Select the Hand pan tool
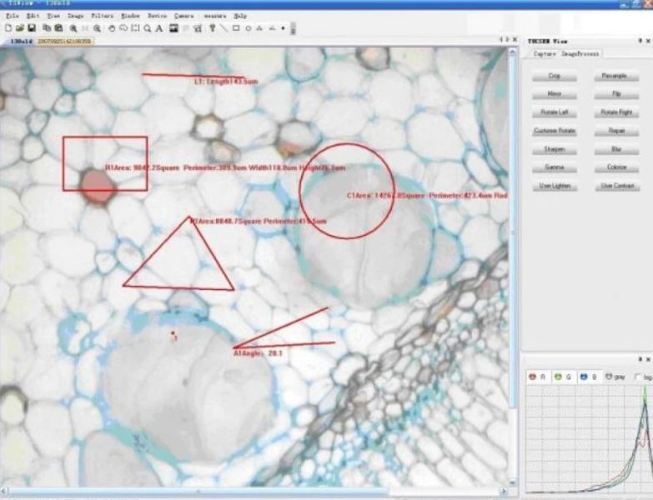 click(x=112, y=28)
